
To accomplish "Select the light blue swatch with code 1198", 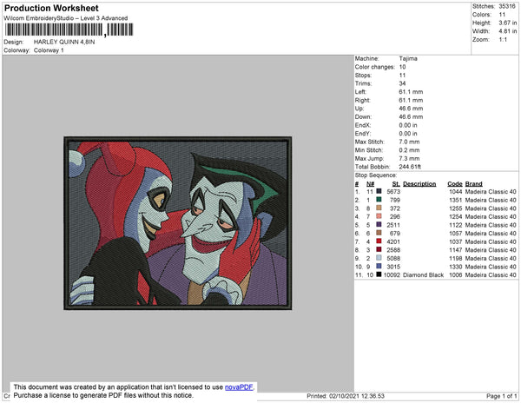I will [x=380, y=258].
